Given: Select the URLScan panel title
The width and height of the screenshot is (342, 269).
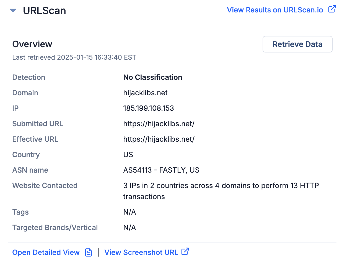Looking at the screenshot, I should point(45,10).
